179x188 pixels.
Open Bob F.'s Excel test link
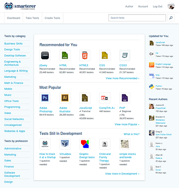click(x=158, y=170)
